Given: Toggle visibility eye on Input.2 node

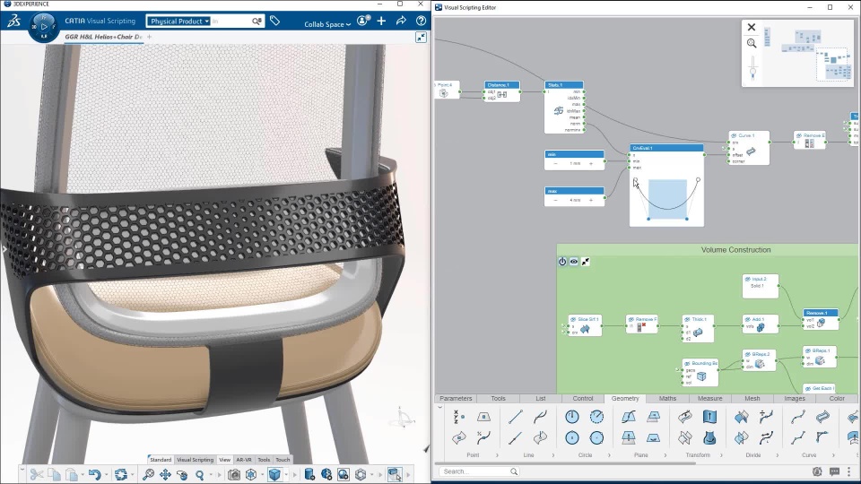Looking at the screenshot, I should (747, 279).
